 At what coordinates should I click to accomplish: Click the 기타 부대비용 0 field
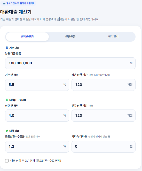pos(104,146)
